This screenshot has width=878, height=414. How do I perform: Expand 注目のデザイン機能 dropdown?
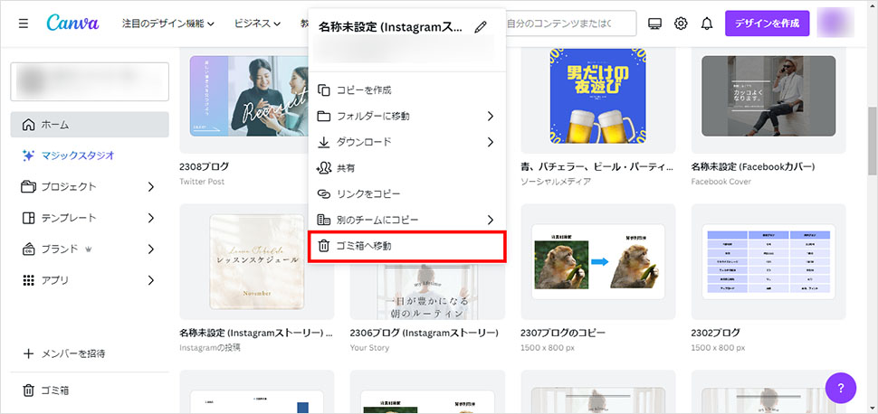(168, 24)
